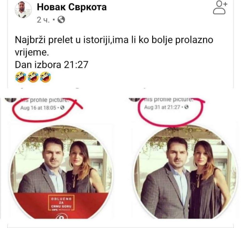Open the "Aug 31 at 21:27" timestamp
Viewport: 241px width, 228px height.
point(162,107)
